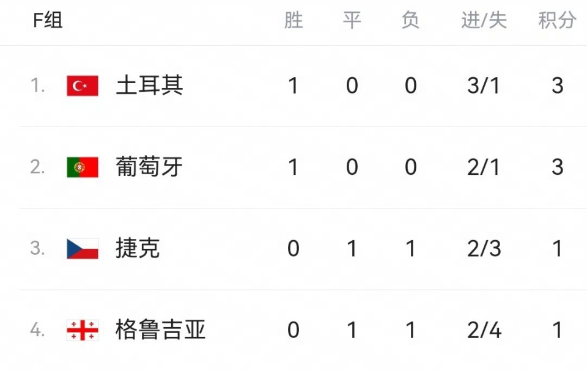Sort by the 平 column header
This screenshot has height=371, width=587.
[x=352, y=20]
